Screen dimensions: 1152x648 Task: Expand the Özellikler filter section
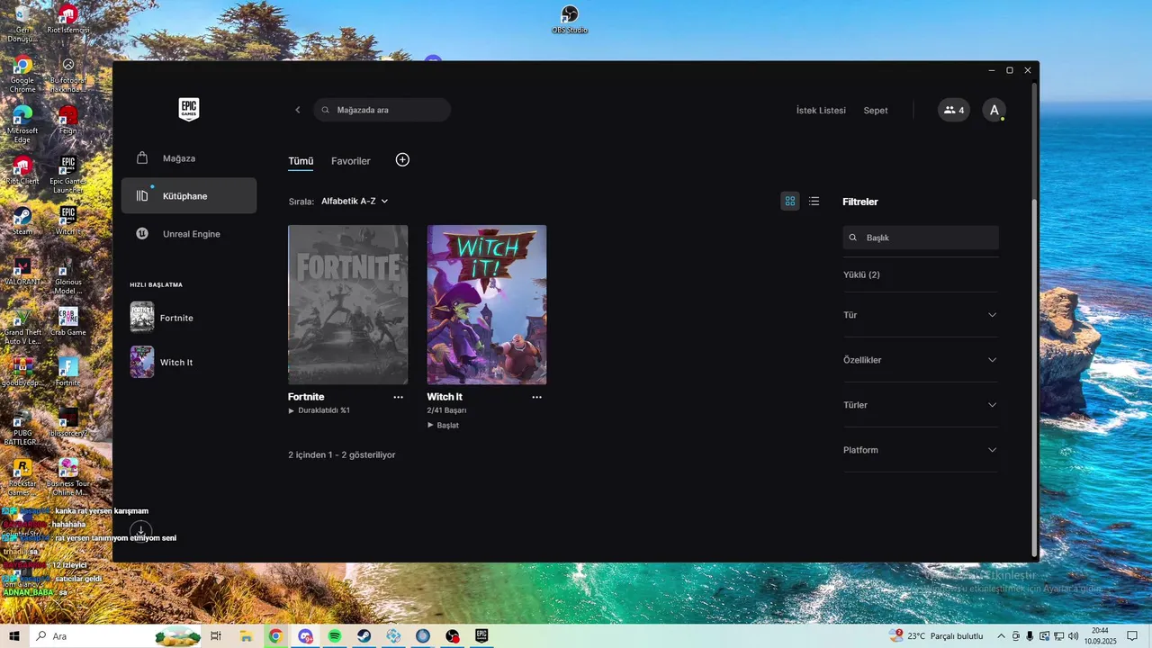921,360
